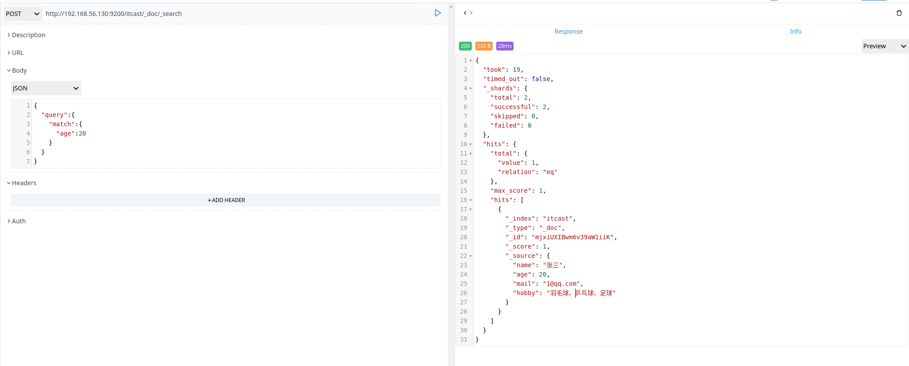Click the "age": 20 line in response
This screenshot has width=909, height=366.
531,274
